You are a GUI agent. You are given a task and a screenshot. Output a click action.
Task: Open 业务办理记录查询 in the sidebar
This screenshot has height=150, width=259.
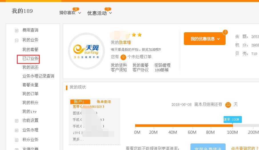[38, 76]
